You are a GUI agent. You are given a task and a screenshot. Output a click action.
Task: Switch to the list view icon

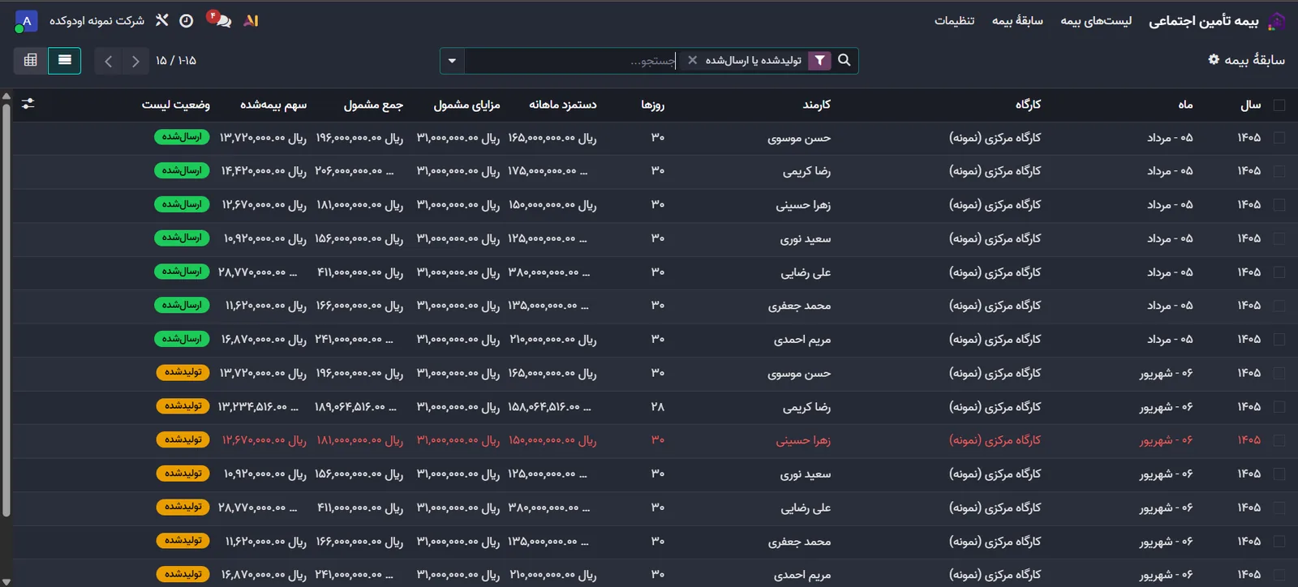click(65, 60)
